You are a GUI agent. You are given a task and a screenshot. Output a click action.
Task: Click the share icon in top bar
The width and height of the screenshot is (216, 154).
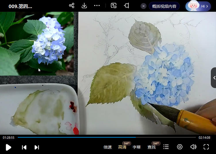72,6
